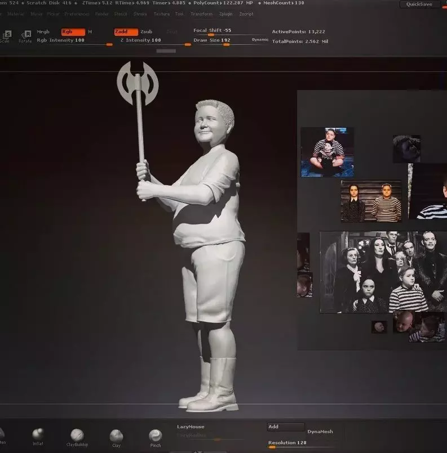Toggle the orange Rgb mode button
The image size is (447, 453).
click(x=73, y=32)
